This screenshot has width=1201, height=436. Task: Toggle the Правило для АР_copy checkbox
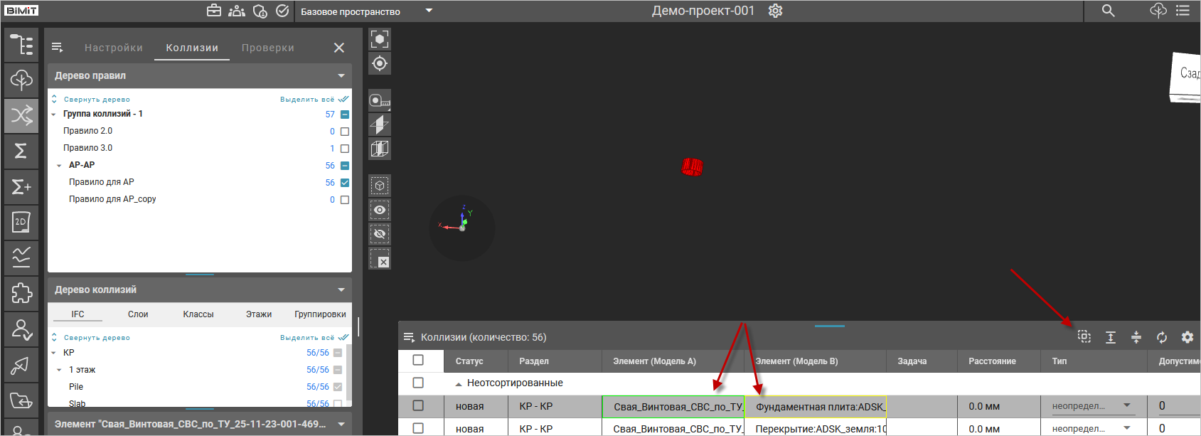pyautogui.click(x=345, y=200)
